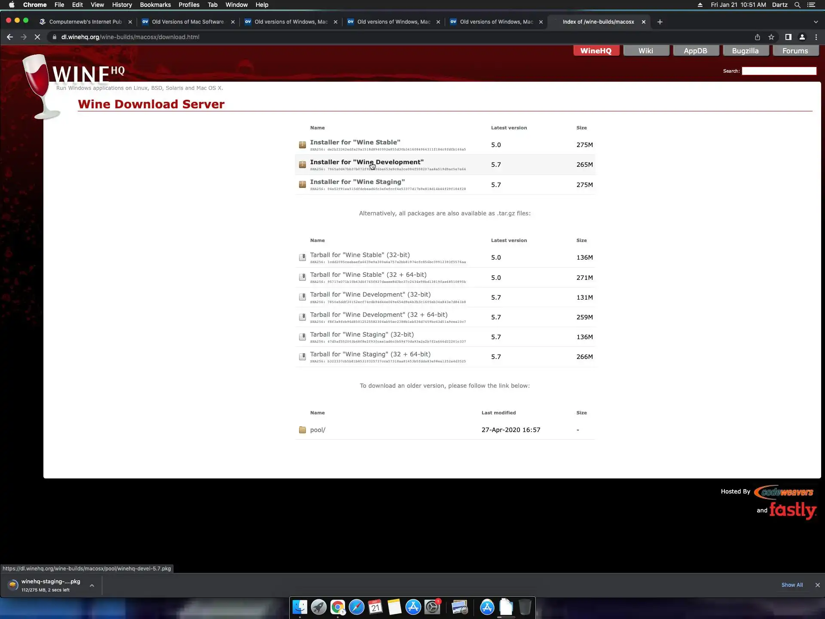This screenshot has height=619, width=825.
Task: Click Show All downloads
Action: [x=791, y=585]
